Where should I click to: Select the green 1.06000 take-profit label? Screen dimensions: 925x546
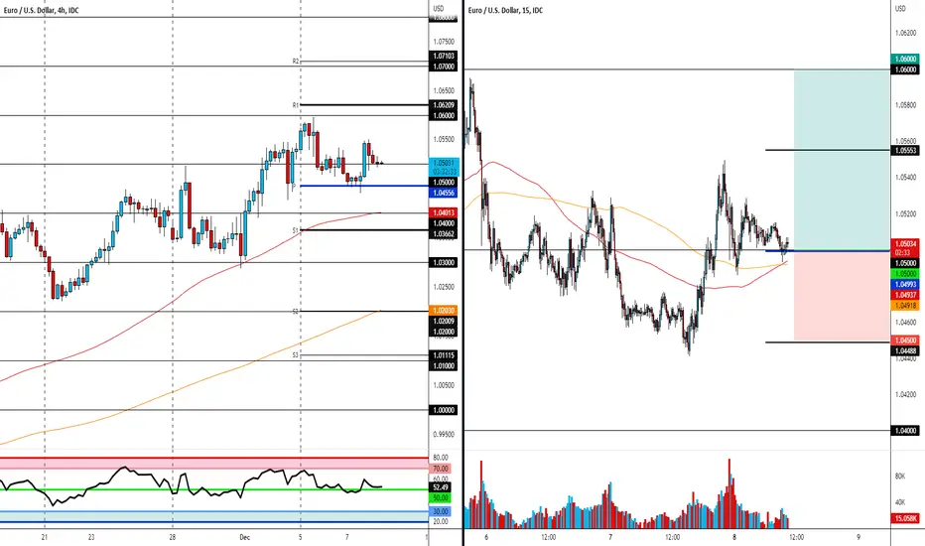click(x=905, y=59)
